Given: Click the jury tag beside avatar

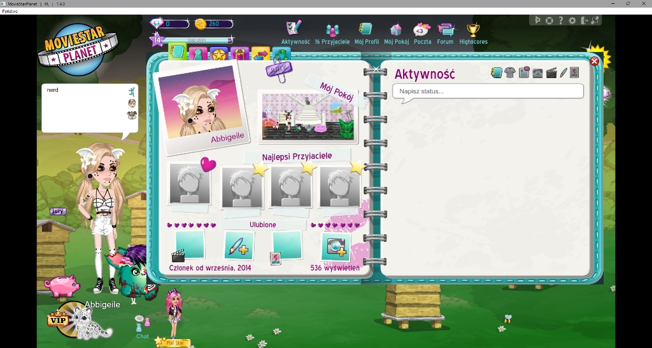Looking at the screenshot, I should [x=58, y=211].
